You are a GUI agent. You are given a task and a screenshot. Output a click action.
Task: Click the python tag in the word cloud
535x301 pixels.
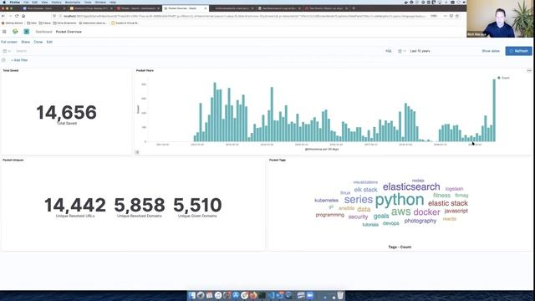(400, 201)
